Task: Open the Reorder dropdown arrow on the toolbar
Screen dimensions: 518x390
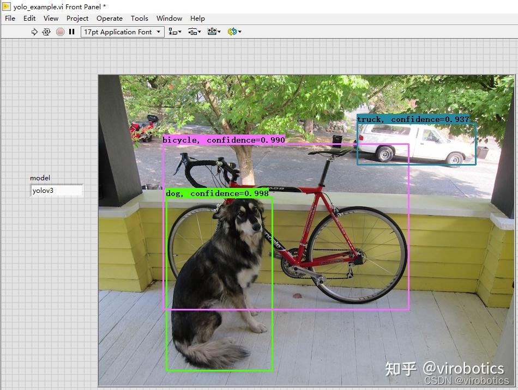Action: click(238, 32)
